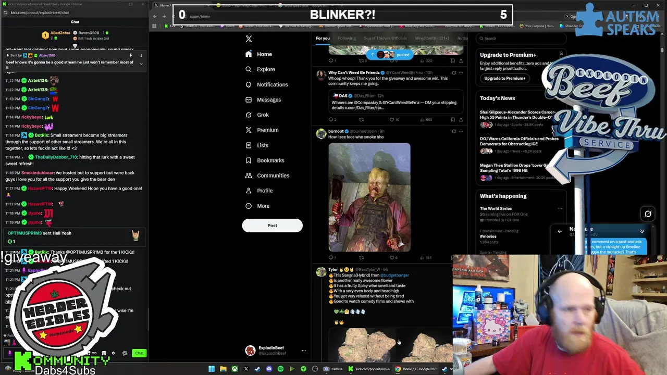
Task: Repost the Why Can't Weed Be Friendz post
Action: (361, 119)
